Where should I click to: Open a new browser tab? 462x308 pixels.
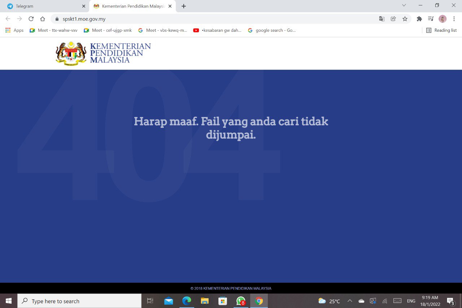tap(184, 6)
